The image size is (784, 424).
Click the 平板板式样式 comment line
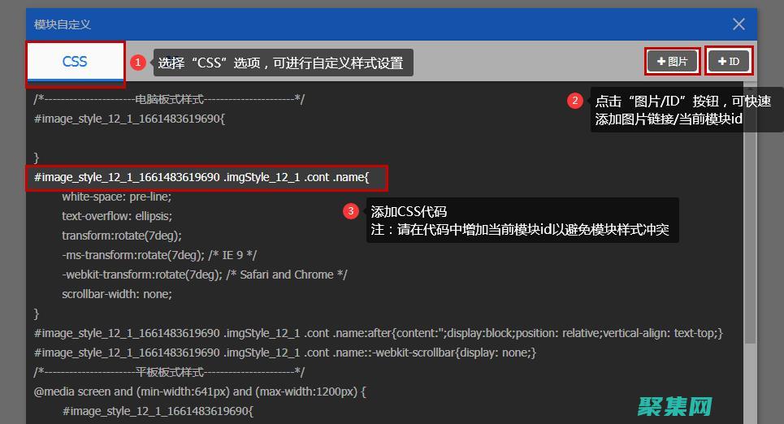click(x=169, y=373)
